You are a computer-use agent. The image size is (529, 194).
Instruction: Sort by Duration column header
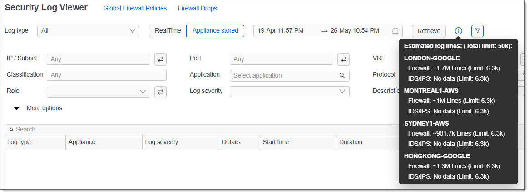[351, 142]
